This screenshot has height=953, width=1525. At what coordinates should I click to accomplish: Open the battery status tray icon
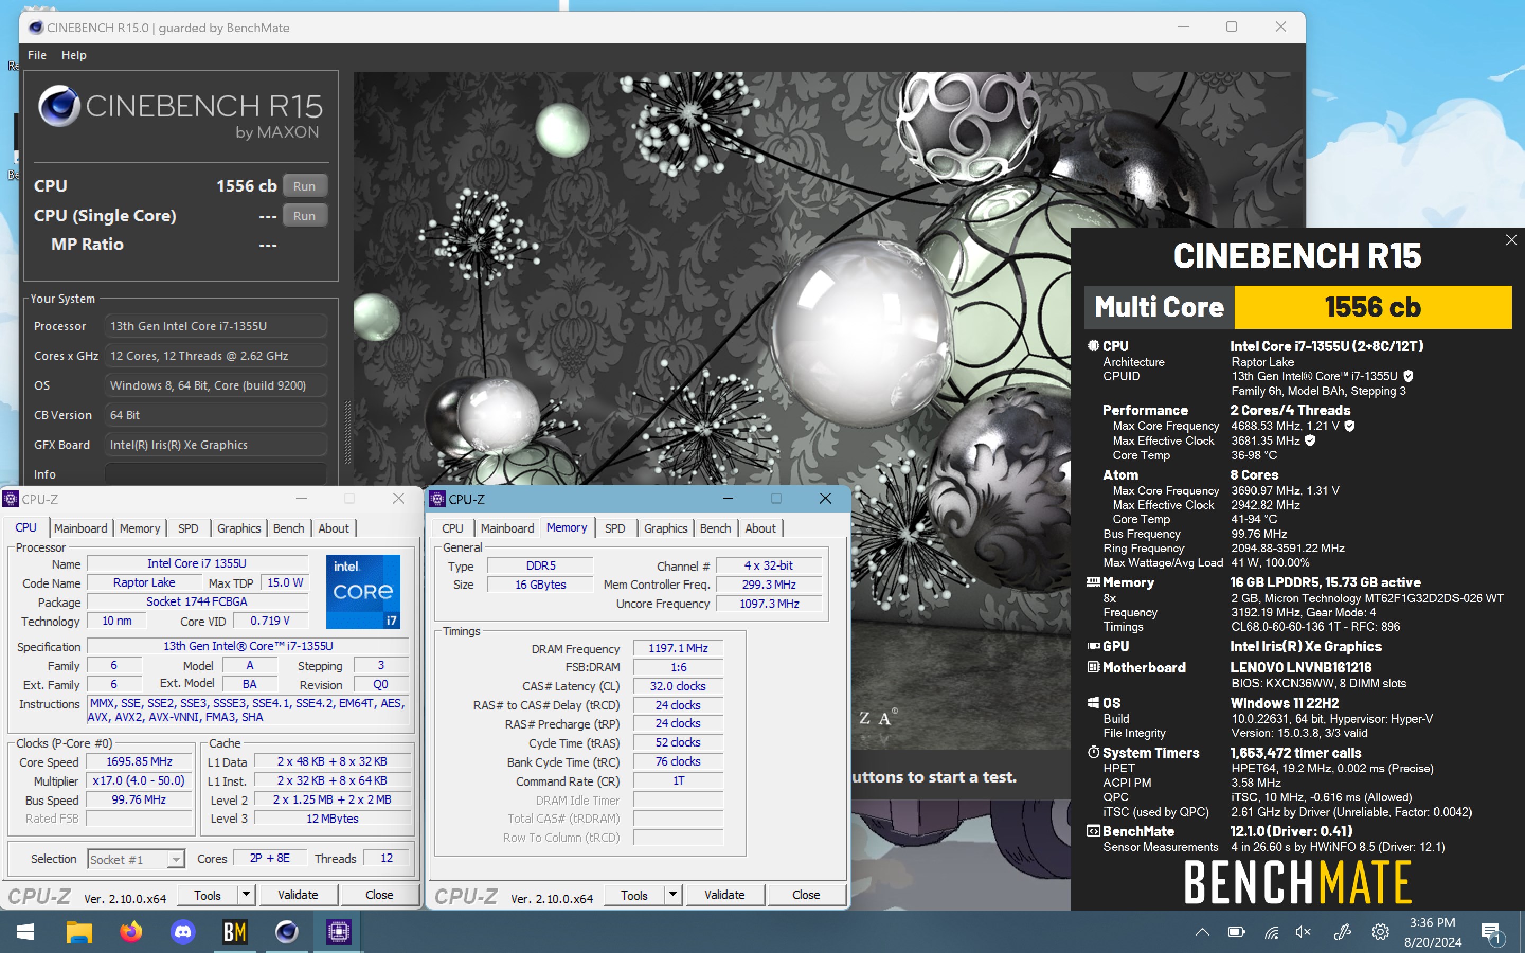(x=1236, y=932)
